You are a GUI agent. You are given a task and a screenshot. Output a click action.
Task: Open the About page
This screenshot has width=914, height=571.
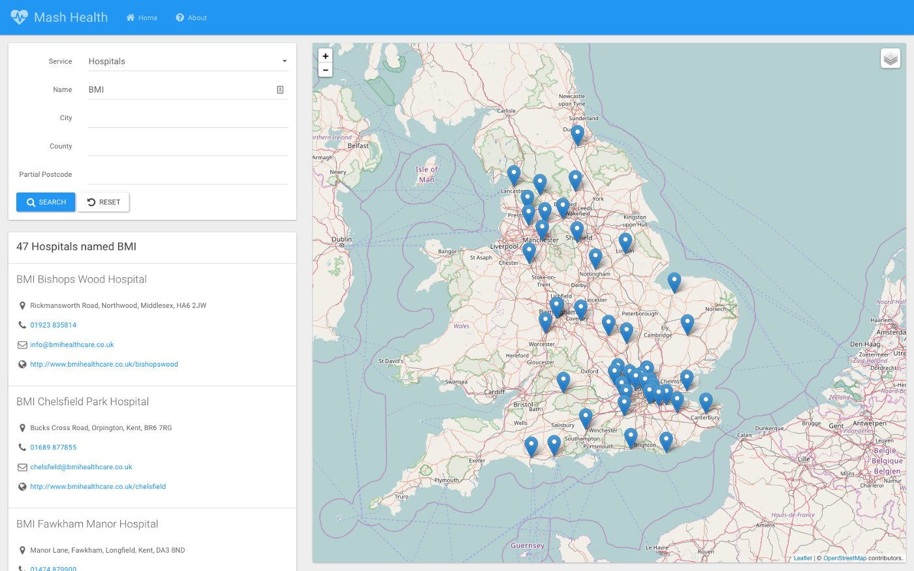tap(191, 18)
